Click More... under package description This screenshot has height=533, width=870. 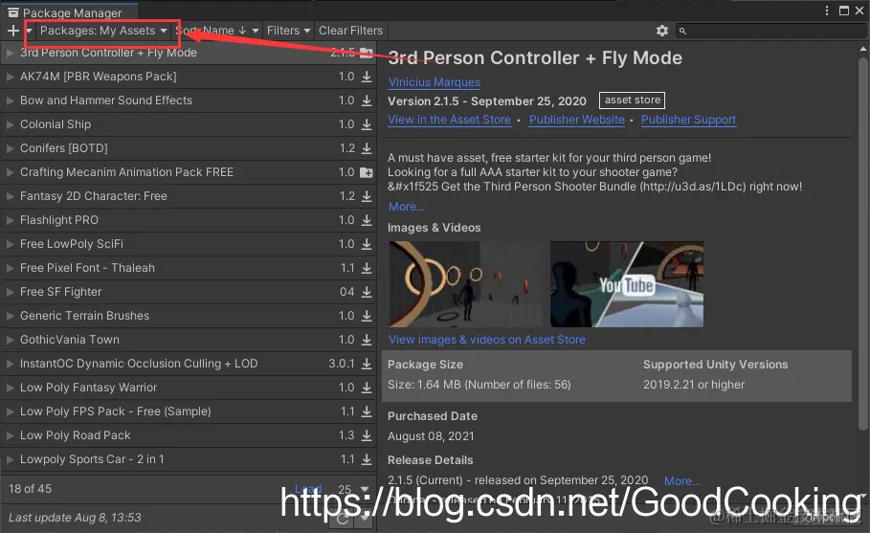click(x=407, y=207)
